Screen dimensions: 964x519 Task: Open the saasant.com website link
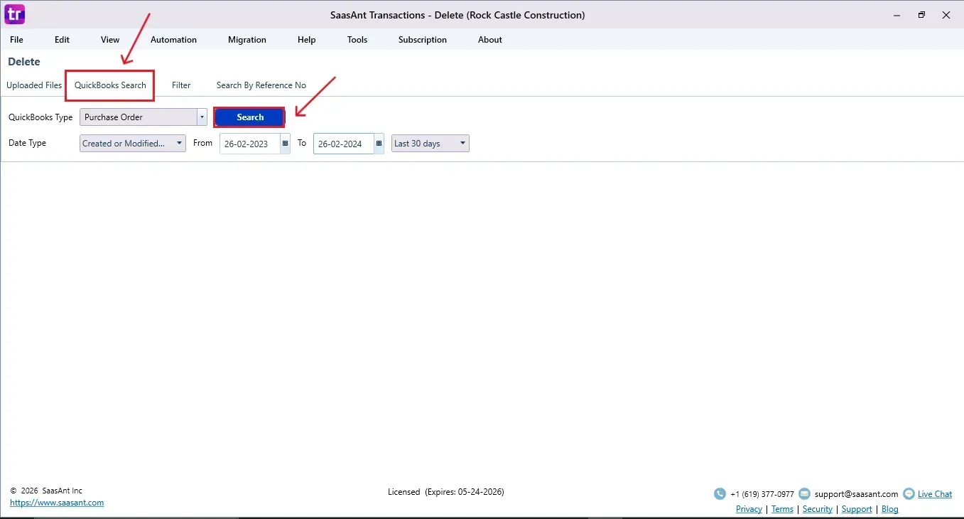[x=57, y=503]
